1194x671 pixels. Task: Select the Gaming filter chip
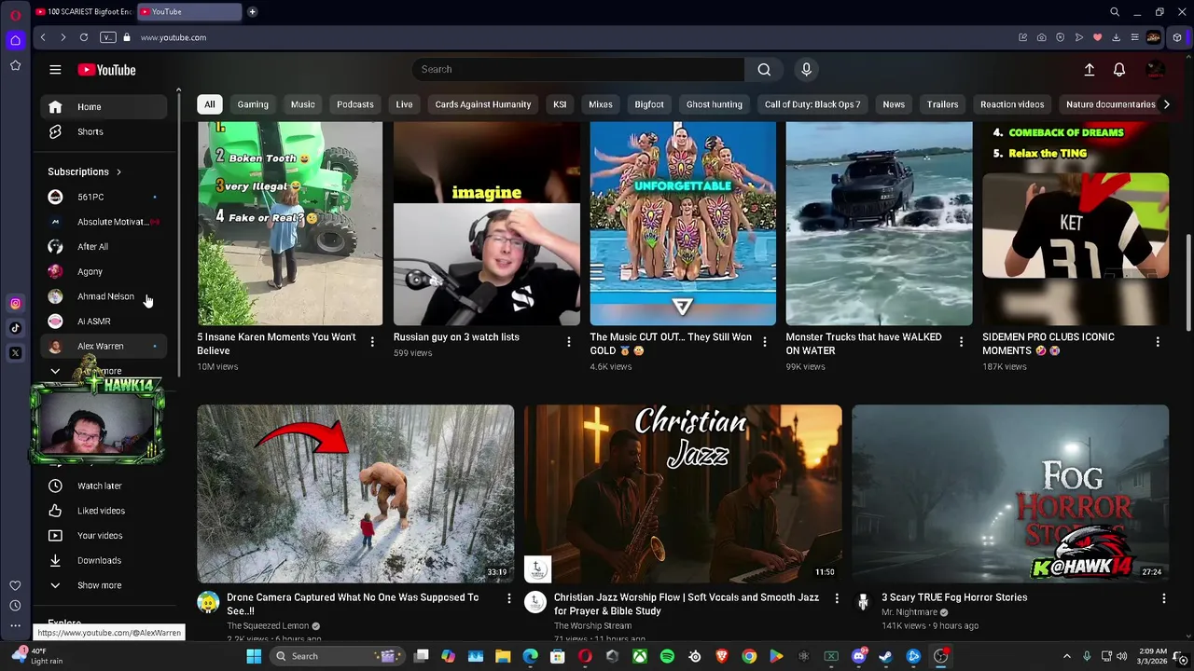(x=253, y=104)
